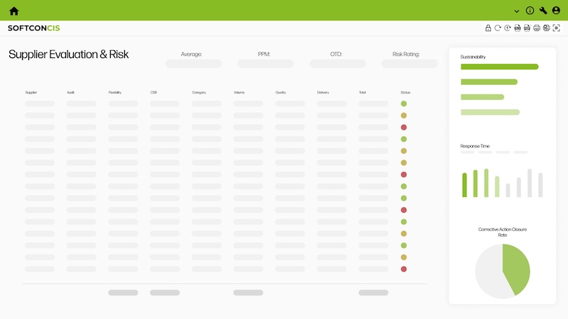Viewport: 568px width, 319px height.
Task: Click the plain refresh arrow icon
Action: tap(498, 28)
